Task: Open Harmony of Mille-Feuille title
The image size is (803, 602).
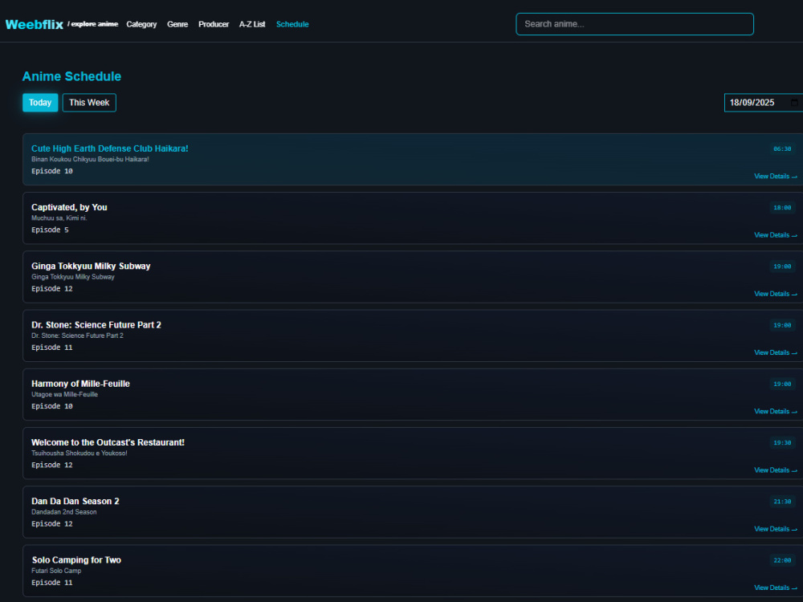Action: point(80,384)
